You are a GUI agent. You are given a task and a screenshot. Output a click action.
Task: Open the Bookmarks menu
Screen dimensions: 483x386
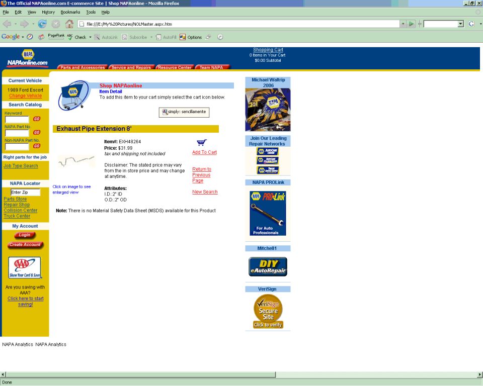pyautogui.click(x=70, y=12)
